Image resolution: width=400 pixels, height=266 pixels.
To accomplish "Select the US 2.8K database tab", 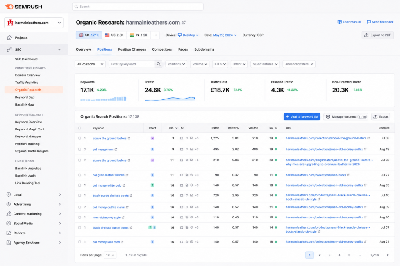I will (114, 35).
